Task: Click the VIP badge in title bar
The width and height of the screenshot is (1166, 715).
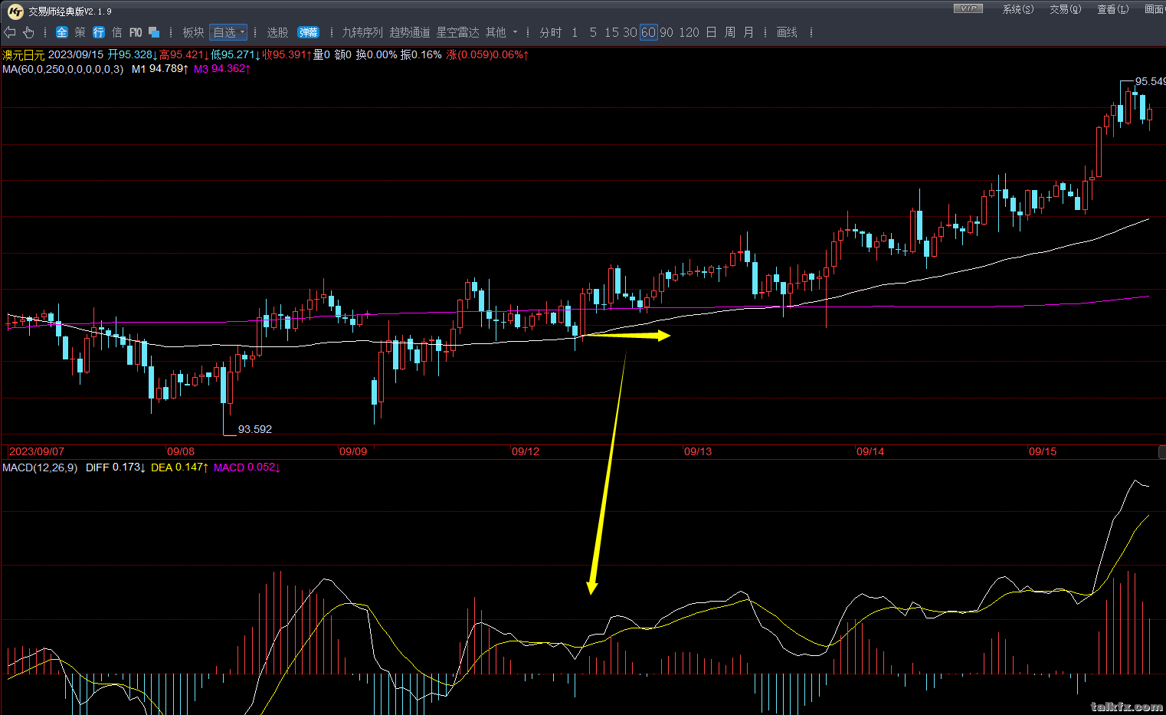Action: coord(968,8)
